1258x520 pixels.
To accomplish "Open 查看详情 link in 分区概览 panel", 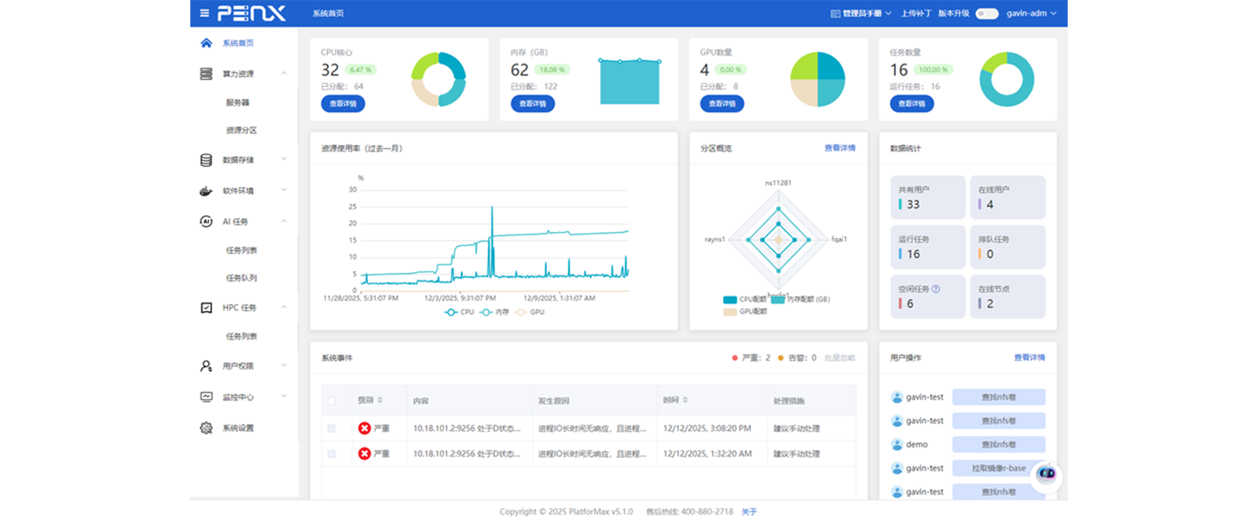I will [839, 148].
